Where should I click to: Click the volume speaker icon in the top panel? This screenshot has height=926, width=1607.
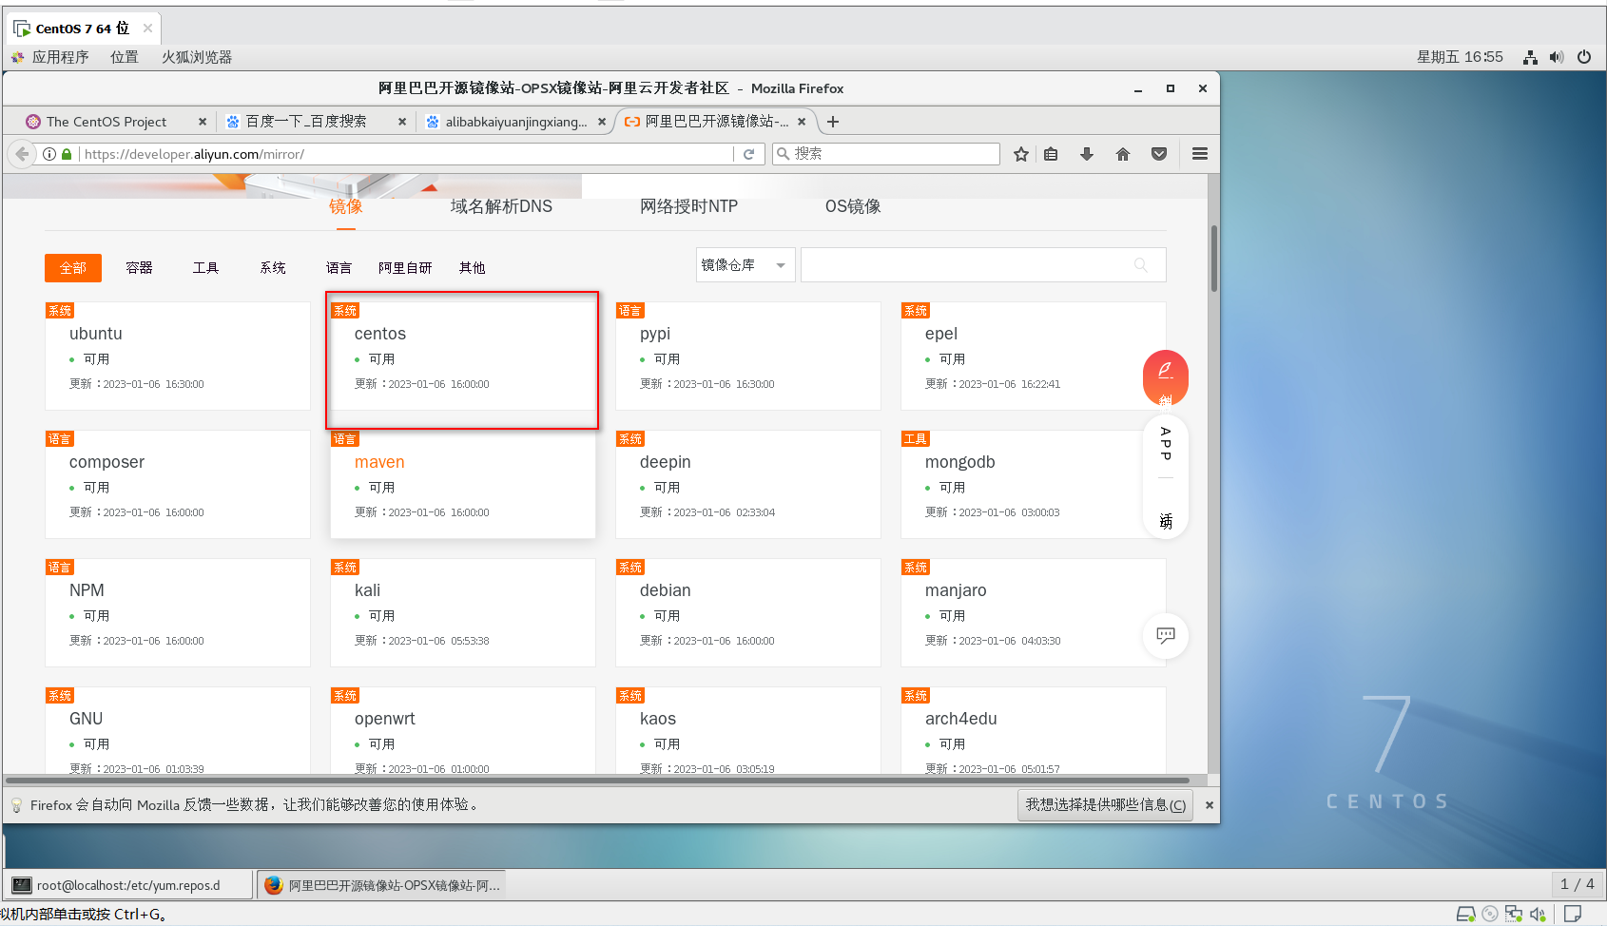pyautogui.click(x=1557, y=57)
